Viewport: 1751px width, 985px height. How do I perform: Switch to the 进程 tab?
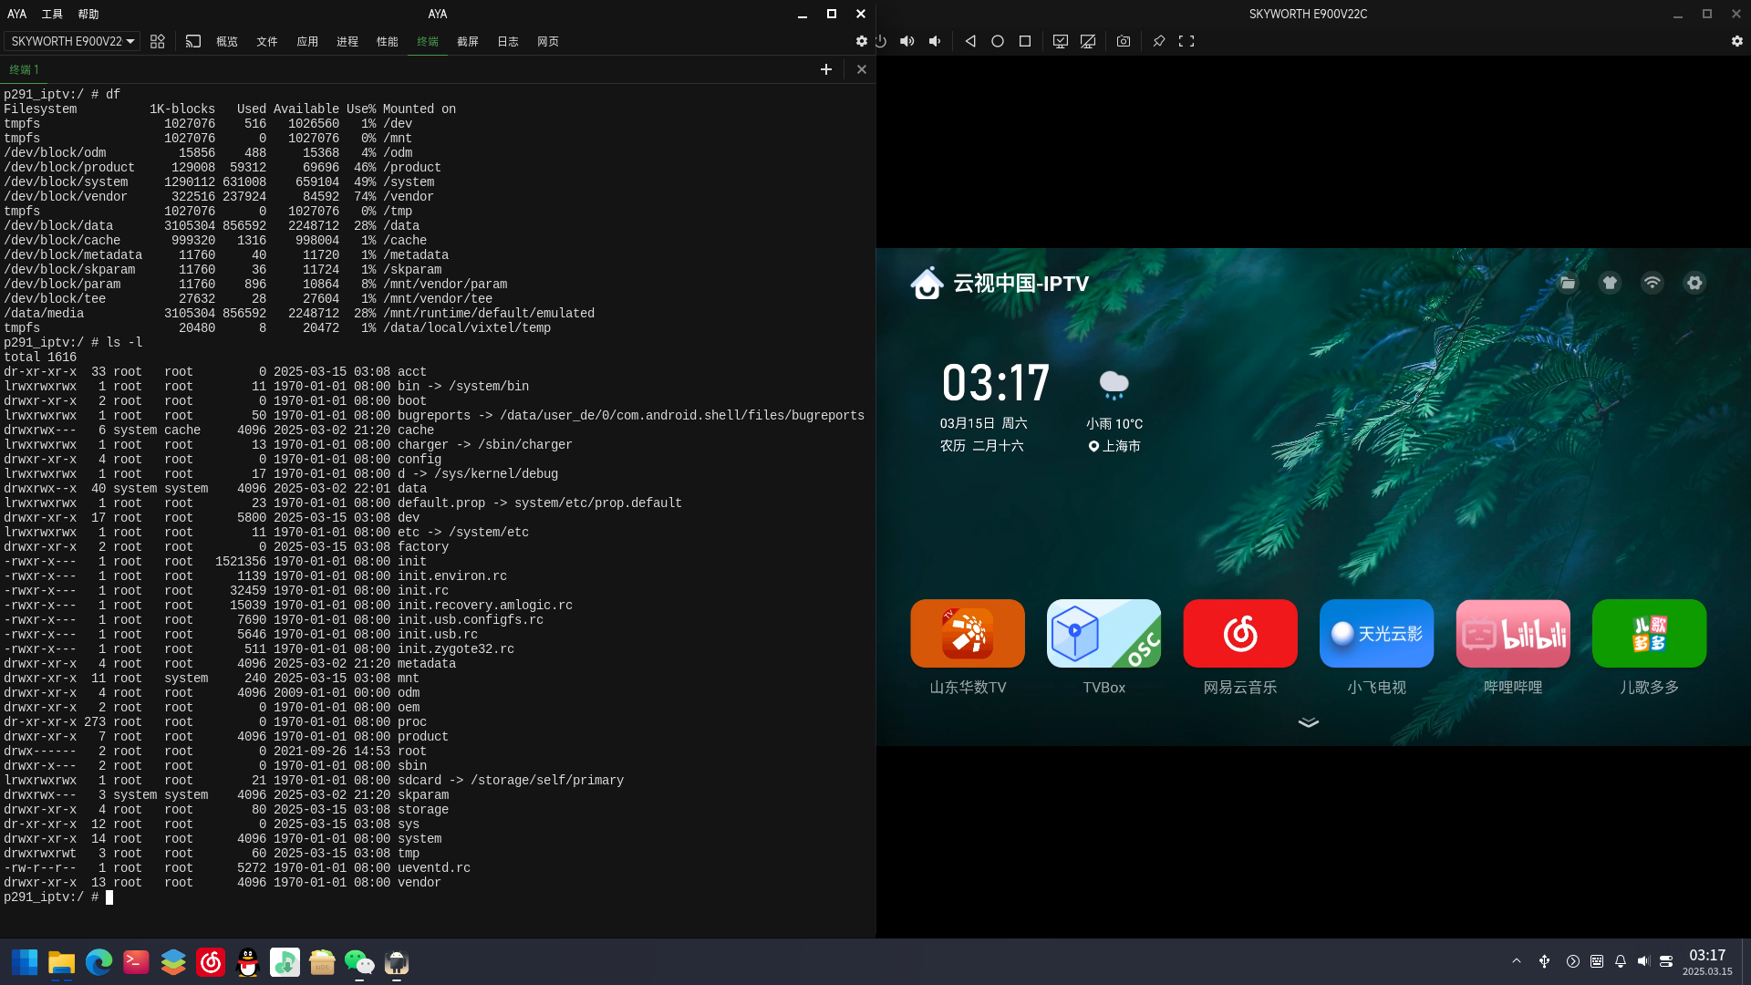(x=347, y=41)
